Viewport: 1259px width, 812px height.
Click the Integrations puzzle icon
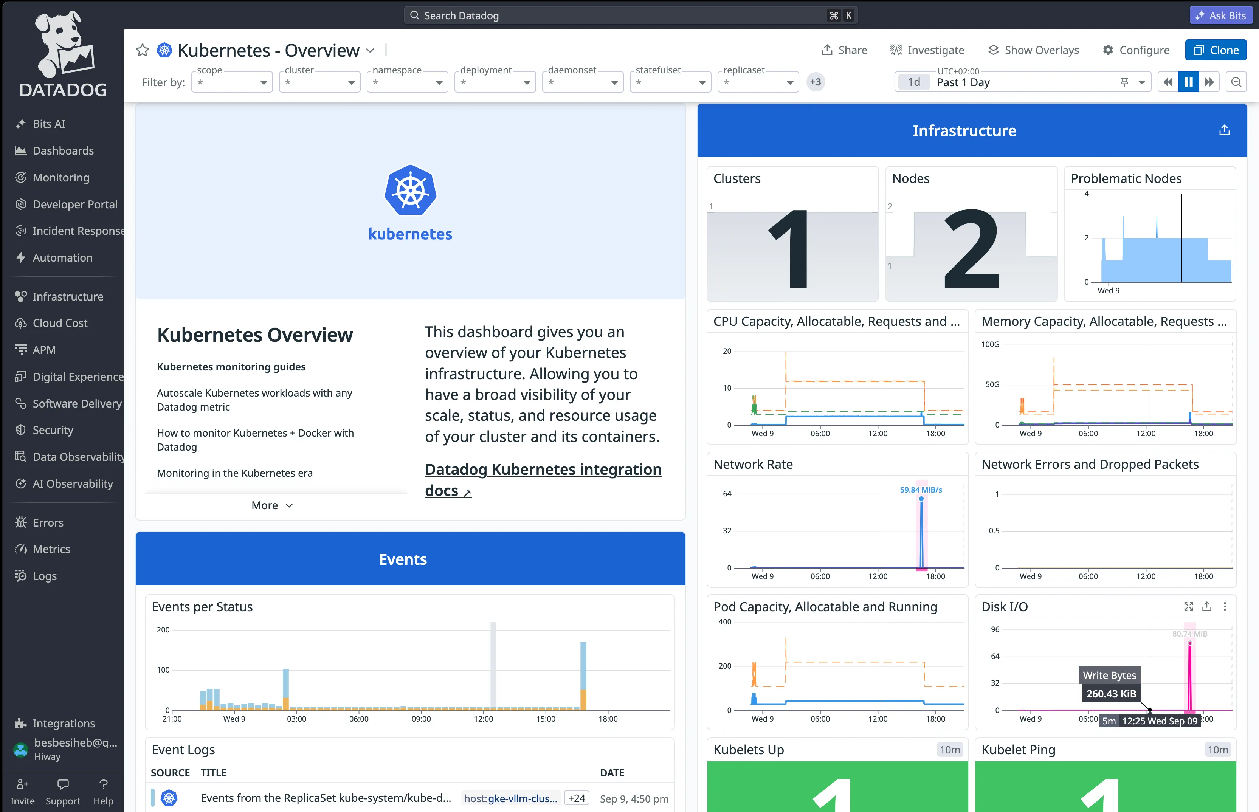[20, 724]
